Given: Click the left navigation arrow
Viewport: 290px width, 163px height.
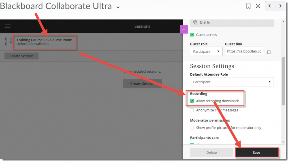Looking at the screenshot, I should click(270, 6).
